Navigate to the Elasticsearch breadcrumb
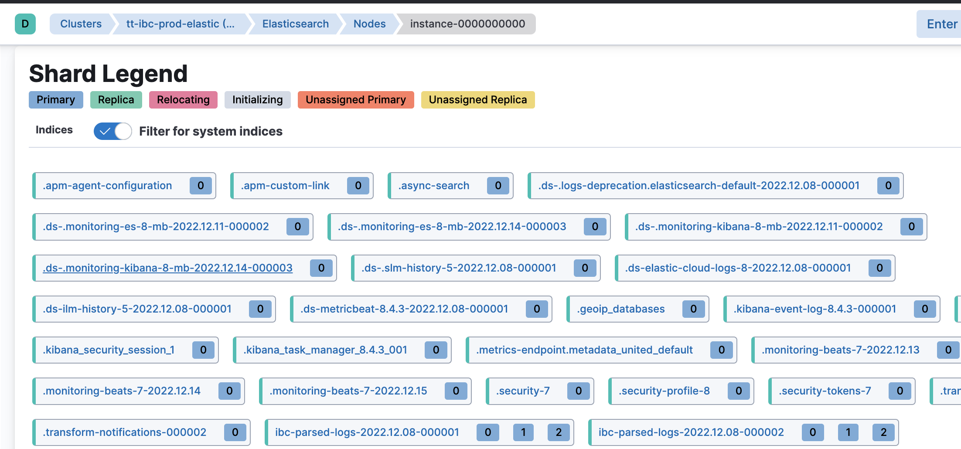961x449 pixels. click(296, 24)
